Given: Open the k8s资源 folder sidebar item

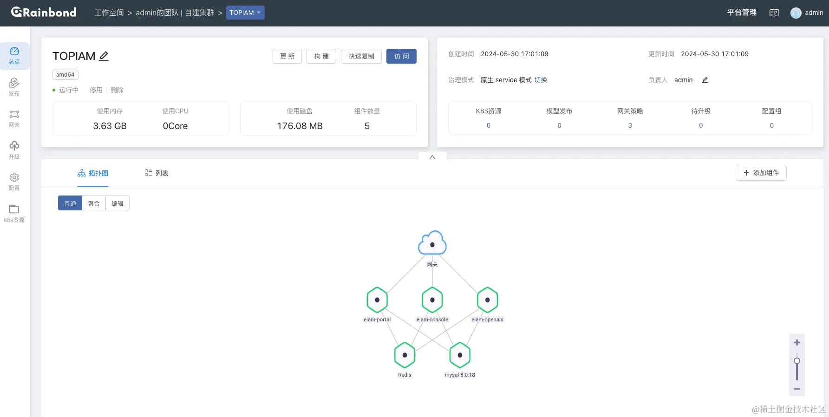Looking at the screenshot, I should (14, 214).
